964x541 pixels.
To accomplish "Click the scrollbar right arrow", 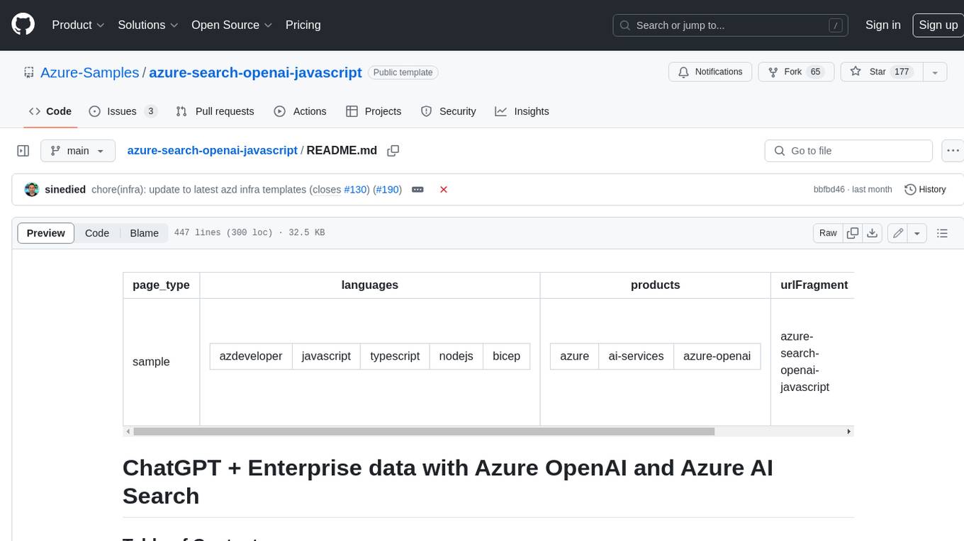I will coord(848,431).
